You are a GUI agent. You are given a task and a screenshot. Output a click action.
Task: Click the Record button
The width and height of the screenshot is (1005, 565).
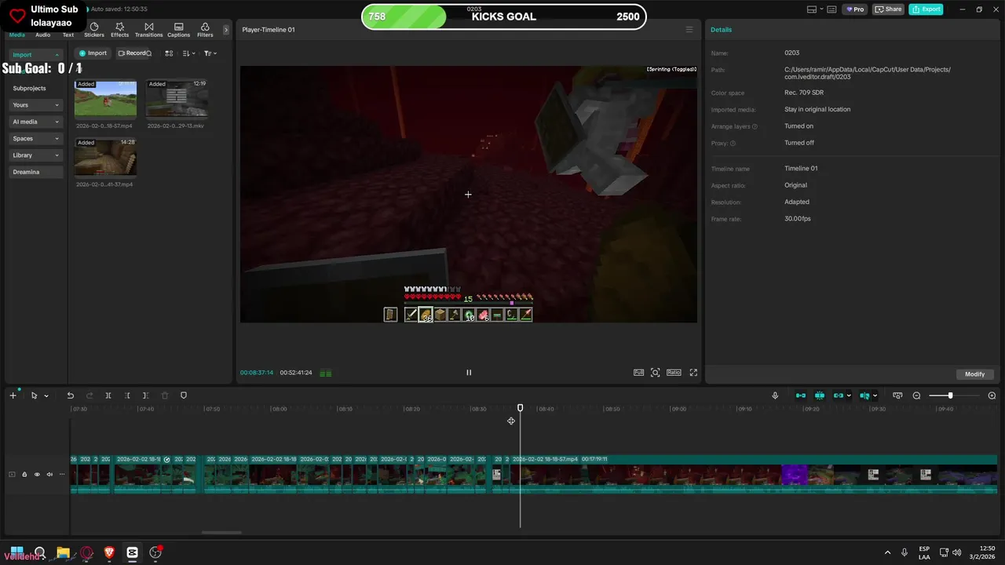click(132, 53)
